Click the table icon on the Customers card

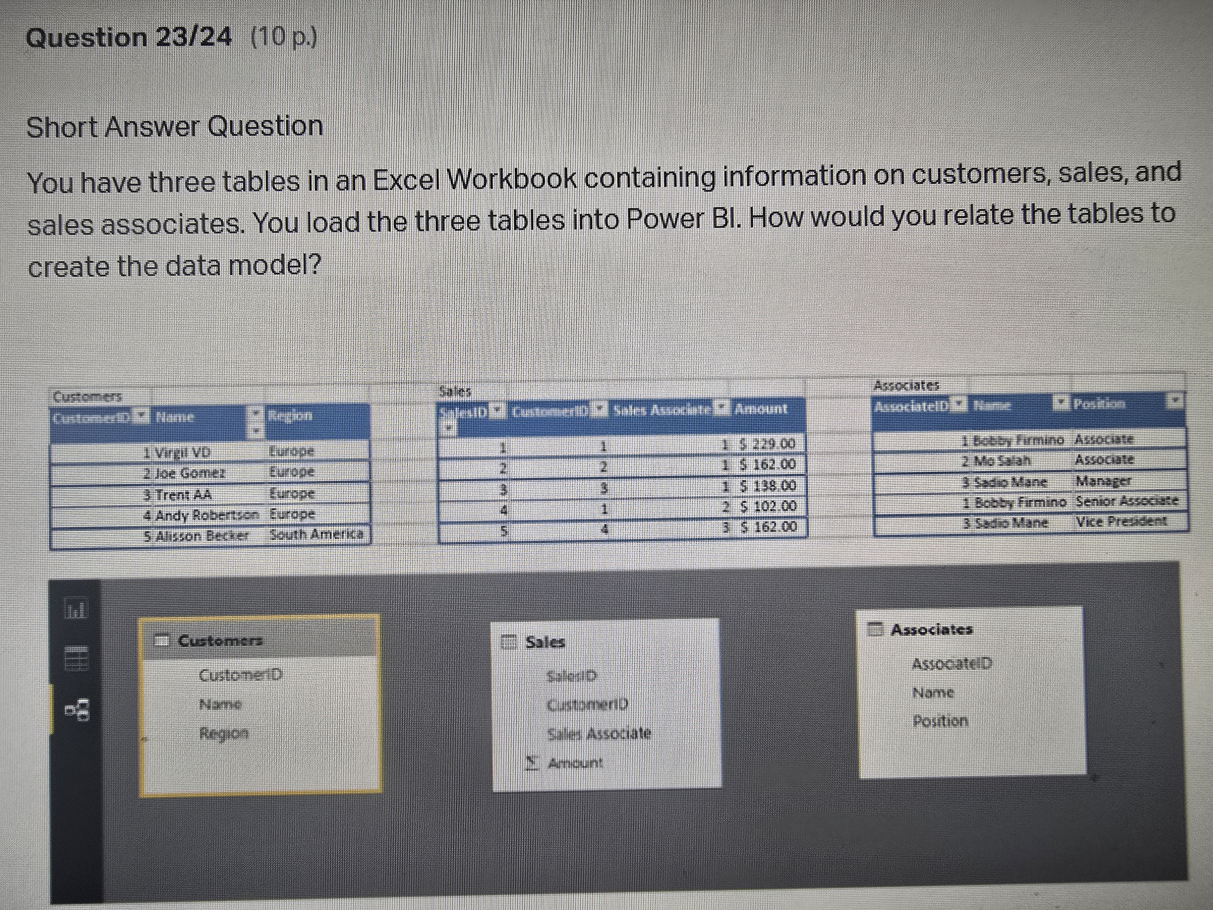pos(162,639)
